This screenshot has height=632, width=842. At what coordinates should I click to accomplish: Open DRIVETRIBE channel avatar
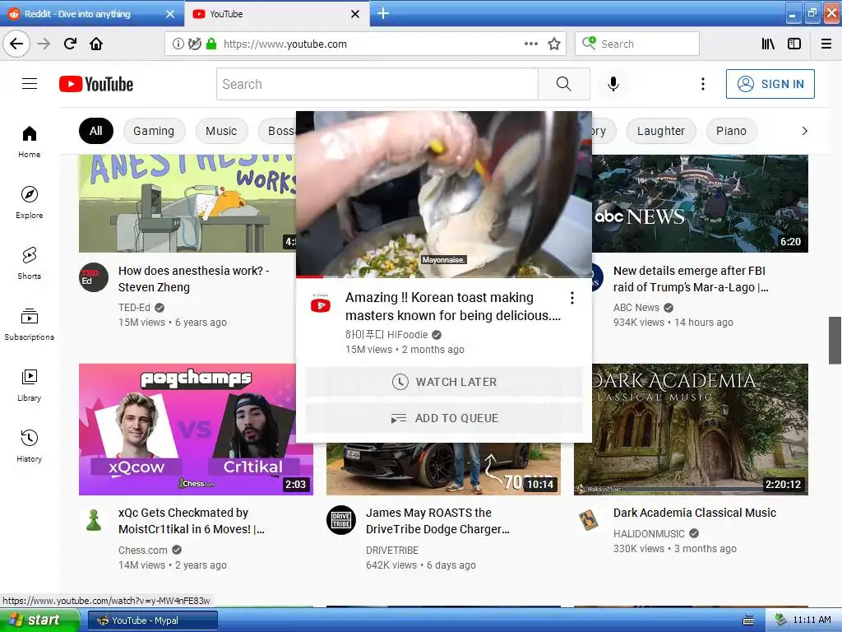tap(341, 520)
